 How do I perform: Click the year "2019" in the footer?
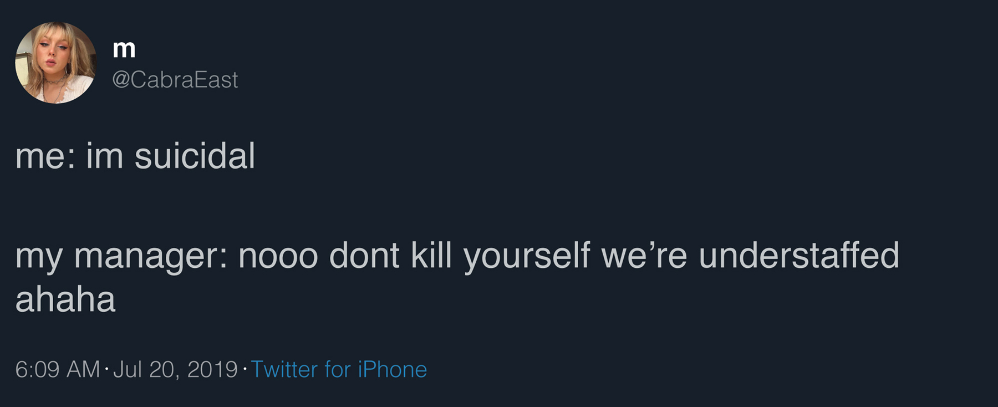click(212, 370)
